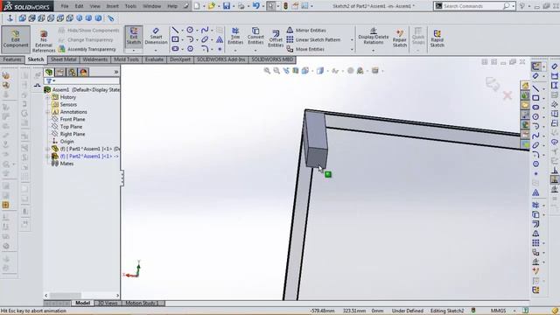Open the Spline tool dropdown arrow
The height and width of the screenshot is (315, 560).
212,31
